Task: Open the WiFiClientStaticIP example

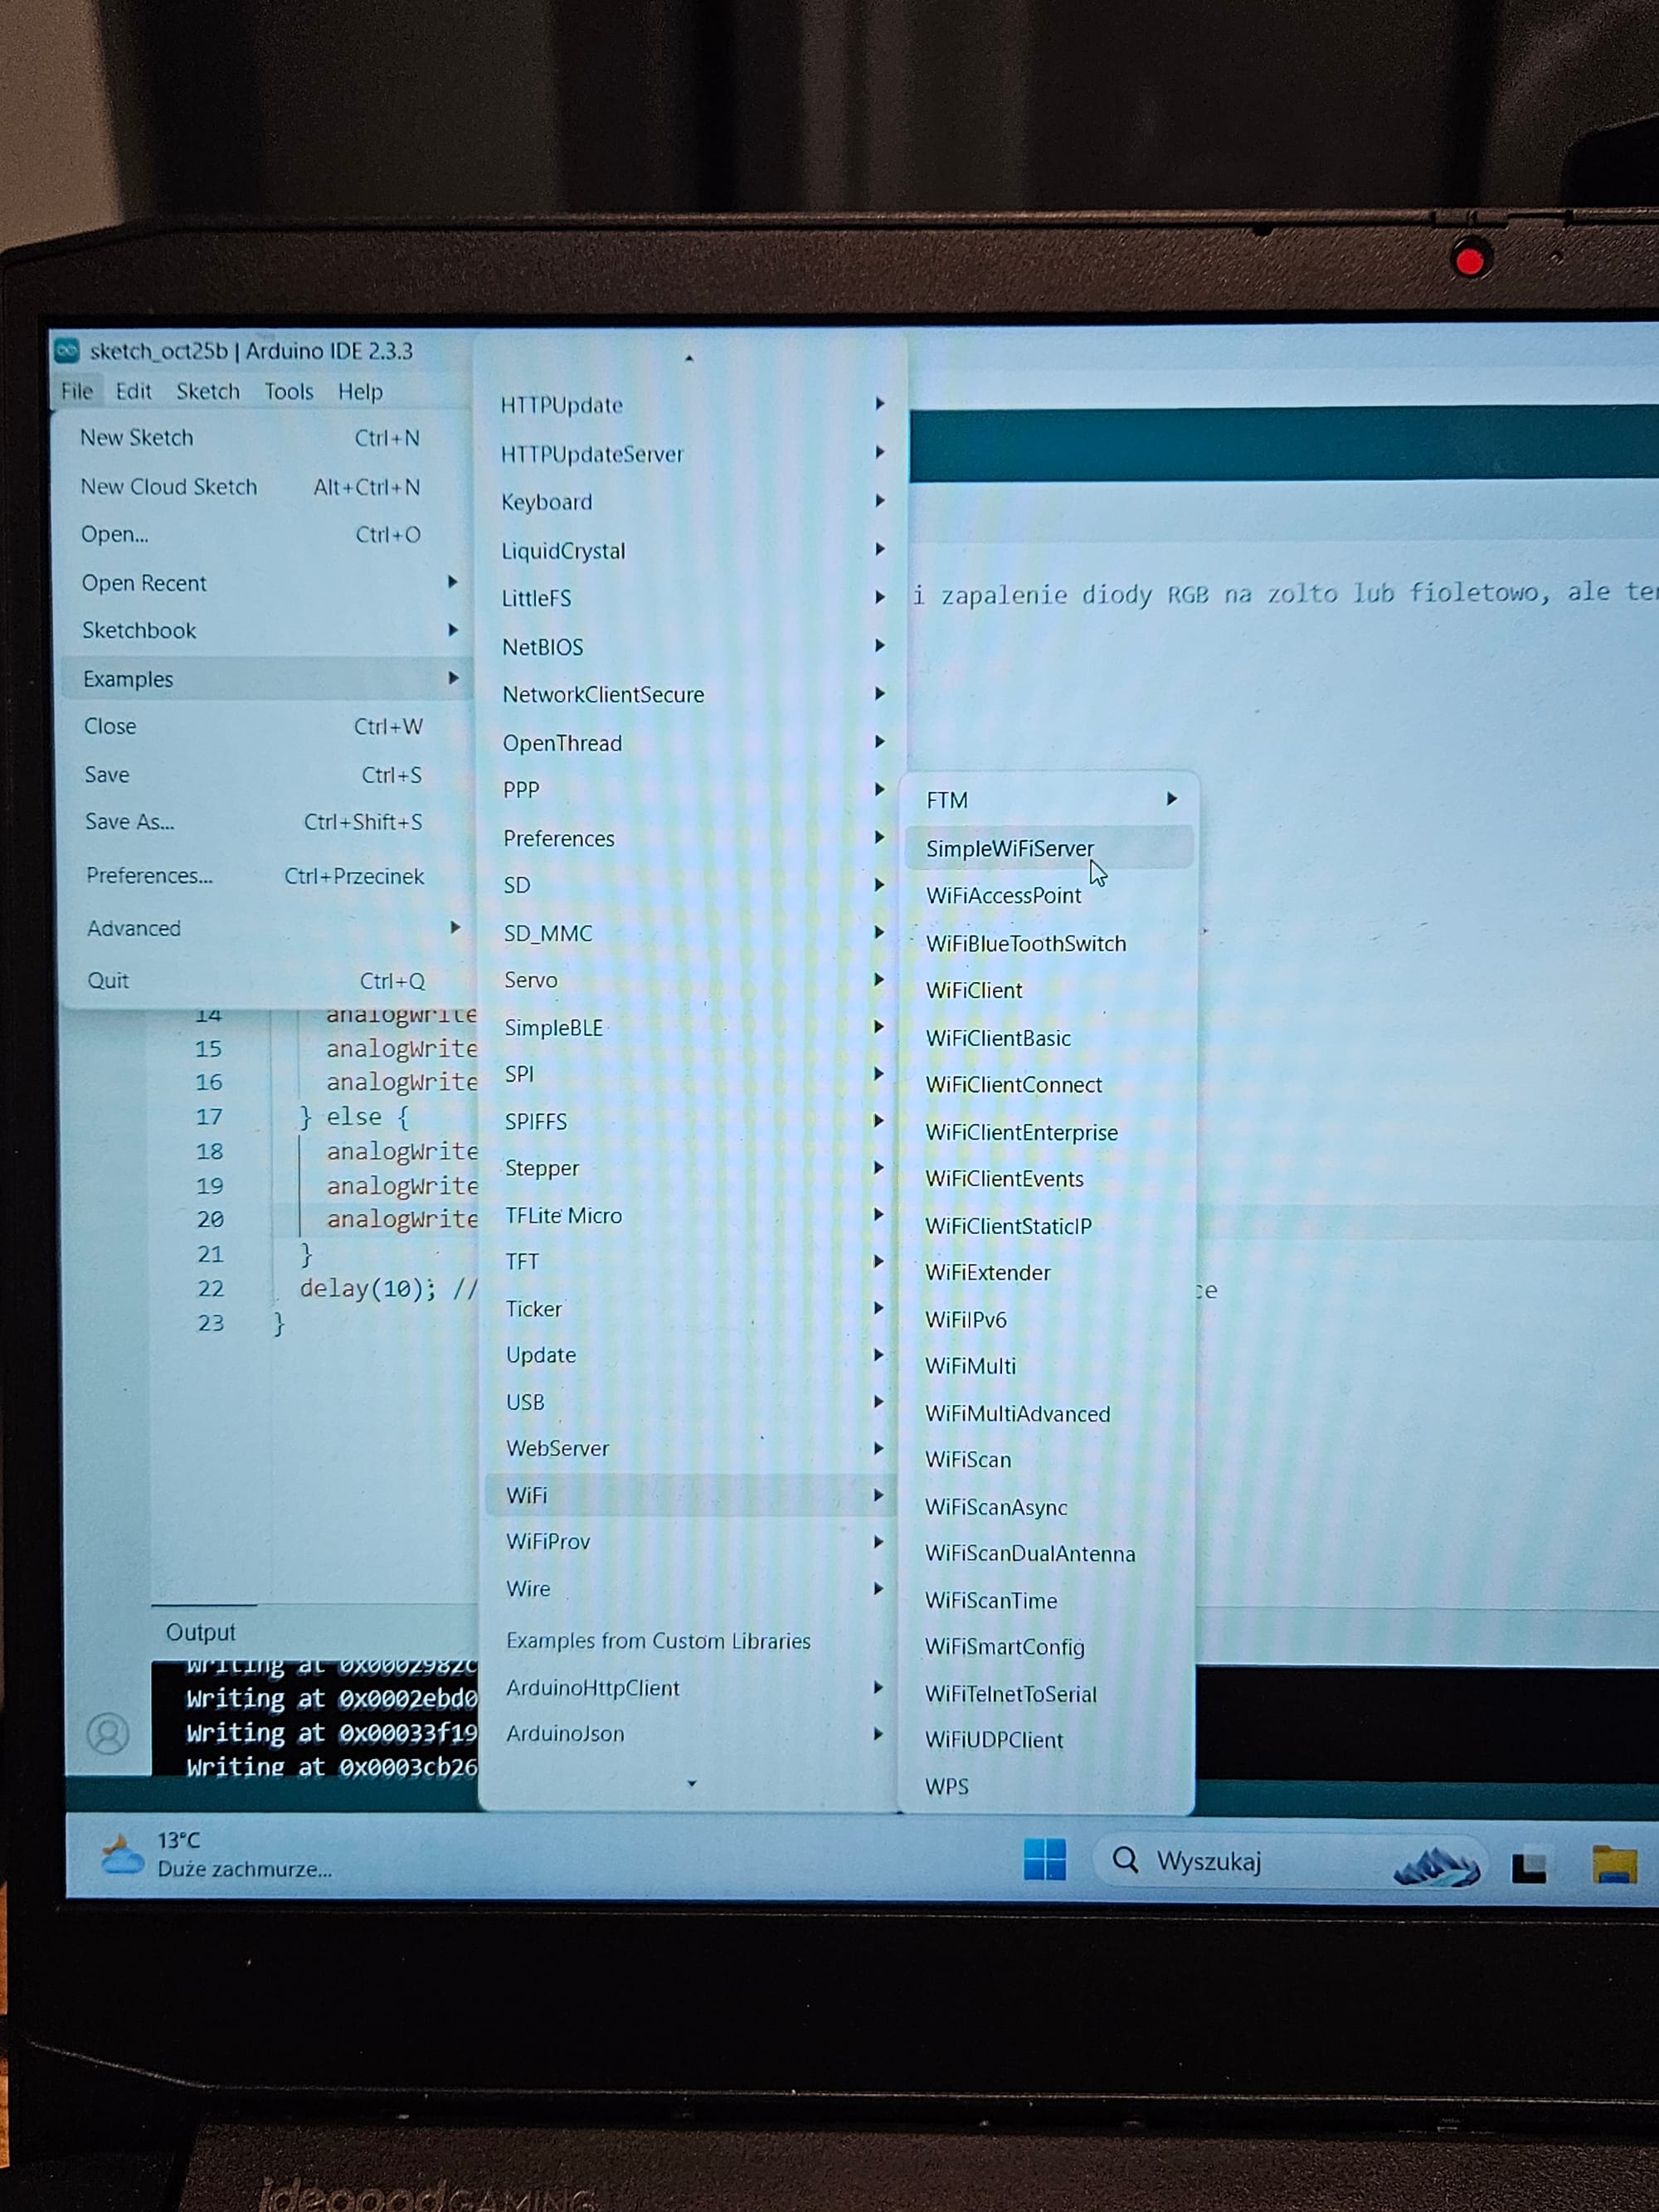Action: pyautogui.click(x=1048, y=1226)
